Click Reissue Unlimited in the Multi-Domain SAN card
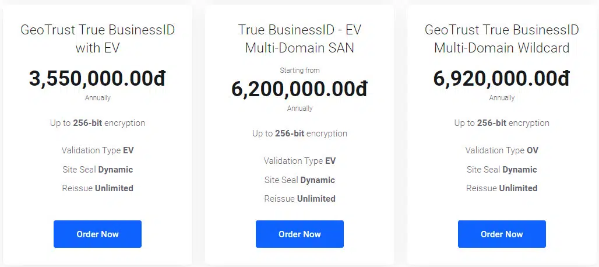Viewport: 599px width, 267px height. point(299,198)
